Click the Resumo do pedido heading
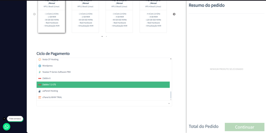This screenshot has height=133, width=266. (207, 5)
